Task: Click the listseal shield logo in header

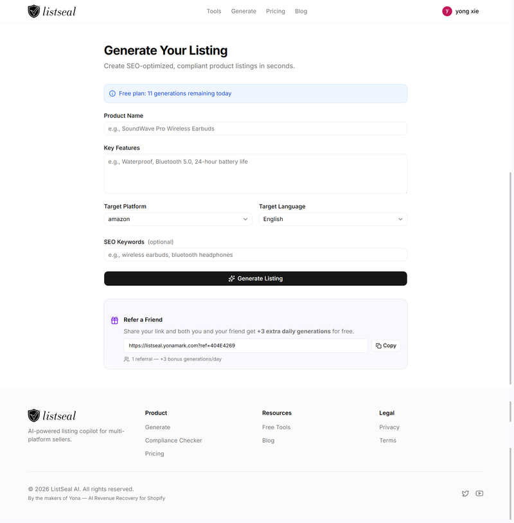Action: (33, 12)
